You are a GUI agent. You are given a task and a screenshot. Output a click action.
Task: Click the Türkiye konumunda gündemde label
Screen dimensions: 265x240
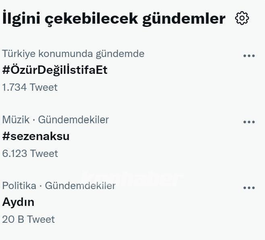click(73, 53)
